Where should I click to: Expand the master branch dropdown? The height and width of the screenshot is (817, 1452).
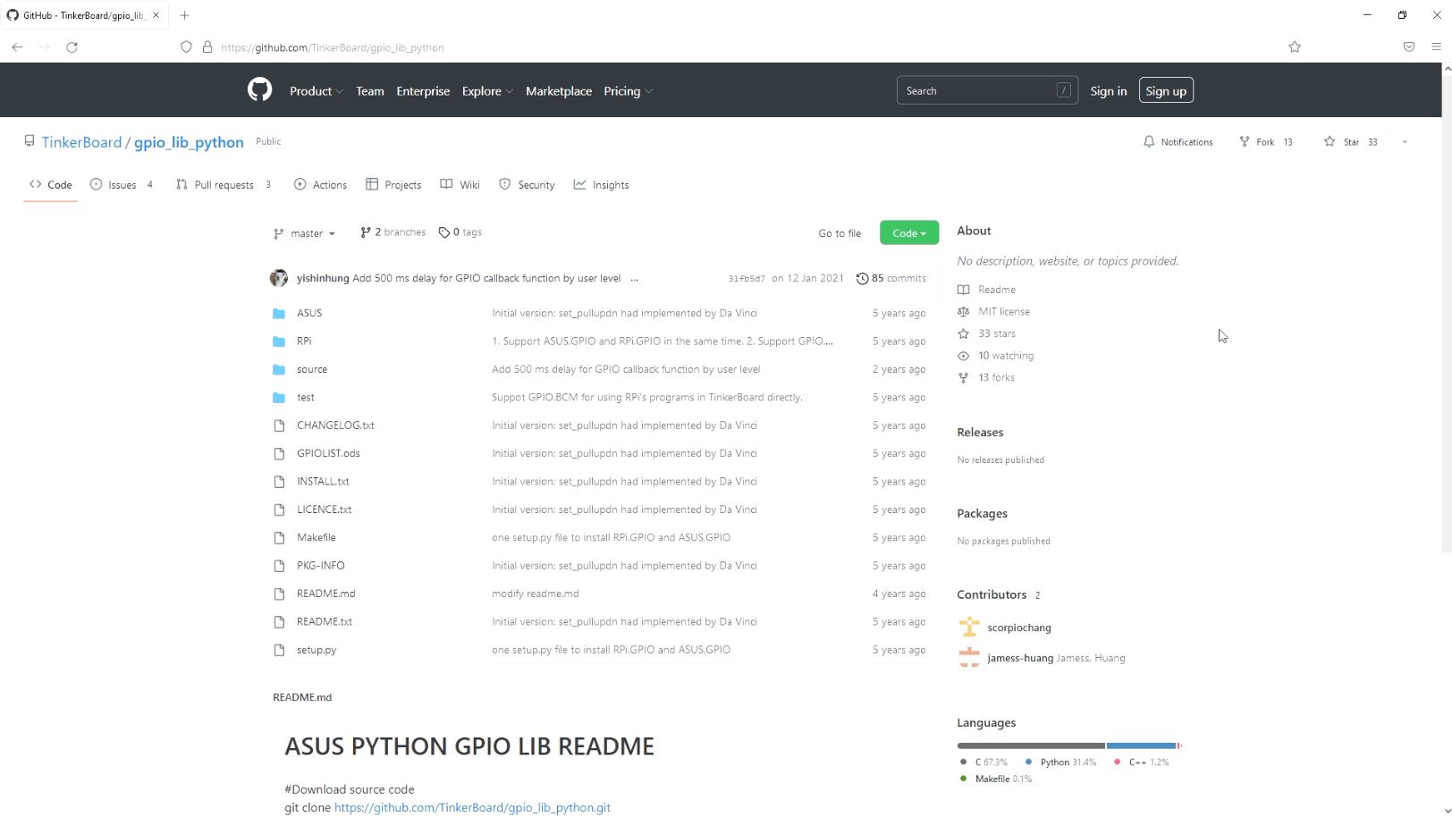click(x=304, y=233)
